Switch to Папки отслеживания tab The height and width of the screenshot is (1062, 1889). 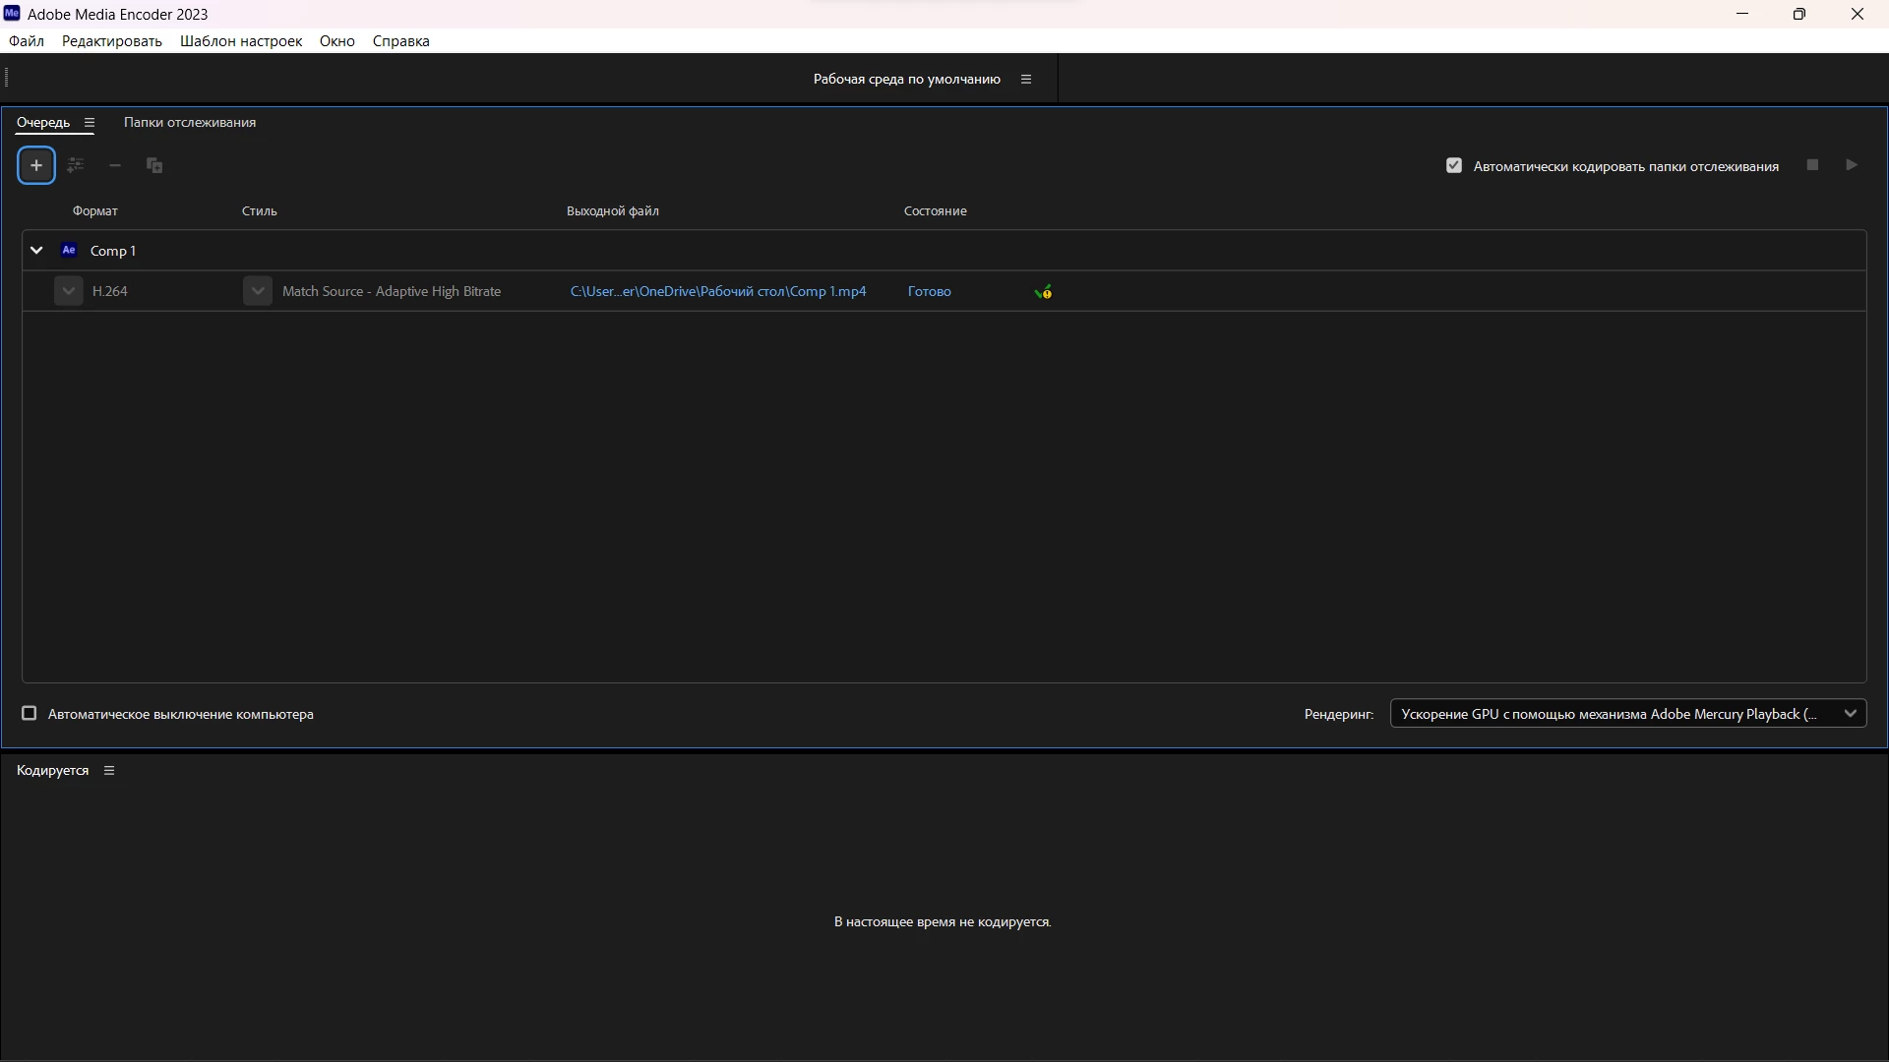(x=190, y=123)
